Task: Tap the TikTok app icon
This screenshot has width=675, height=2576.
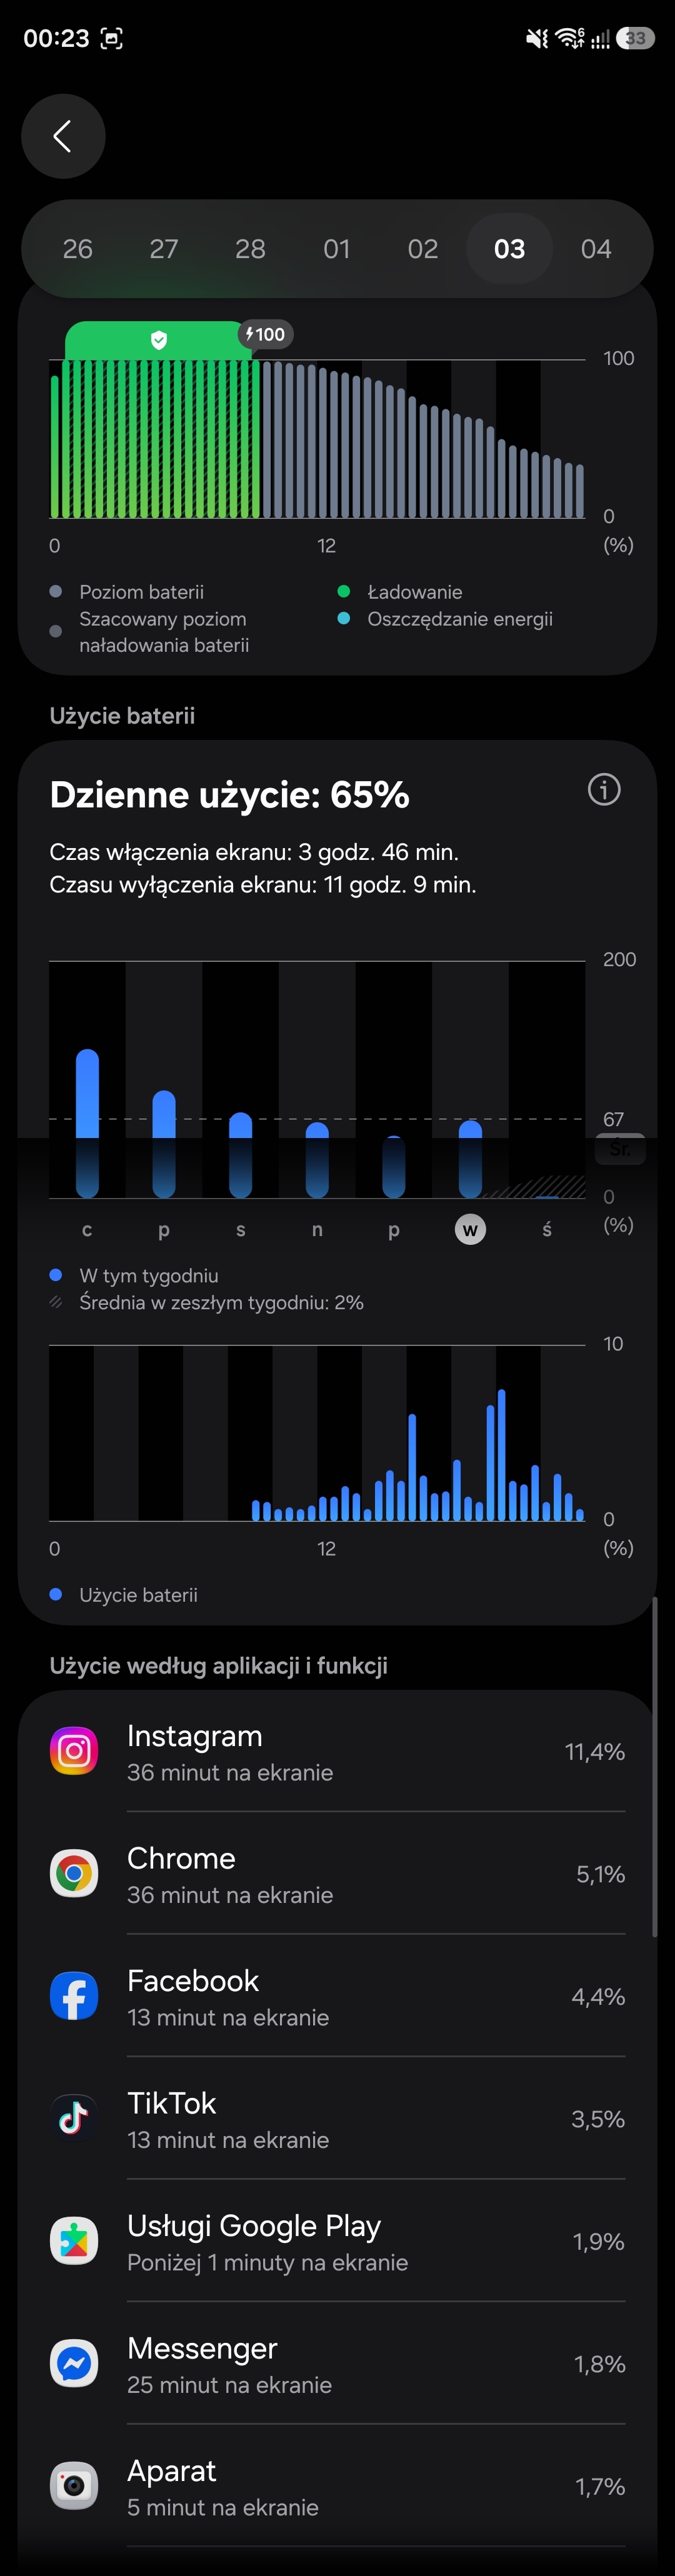Action: (x=74, y=2119)
